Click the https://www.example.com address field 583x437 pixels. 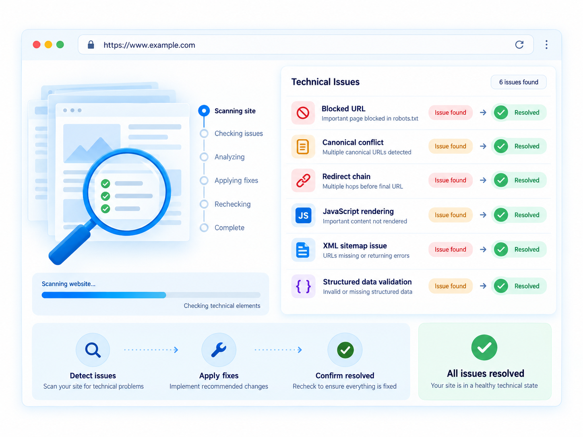pyautogui.click(x=306, y=45)
